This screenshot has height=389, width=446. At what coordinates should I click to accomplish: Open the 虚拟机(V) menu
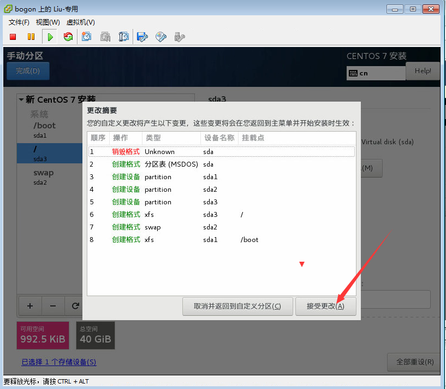80,22
